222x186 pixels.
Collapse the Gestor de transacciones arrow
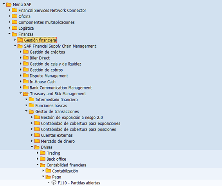pos(27,111)
